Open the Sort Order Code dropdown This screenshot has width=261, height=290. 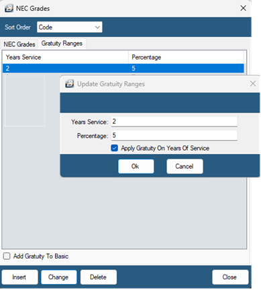tap(70, 27)
